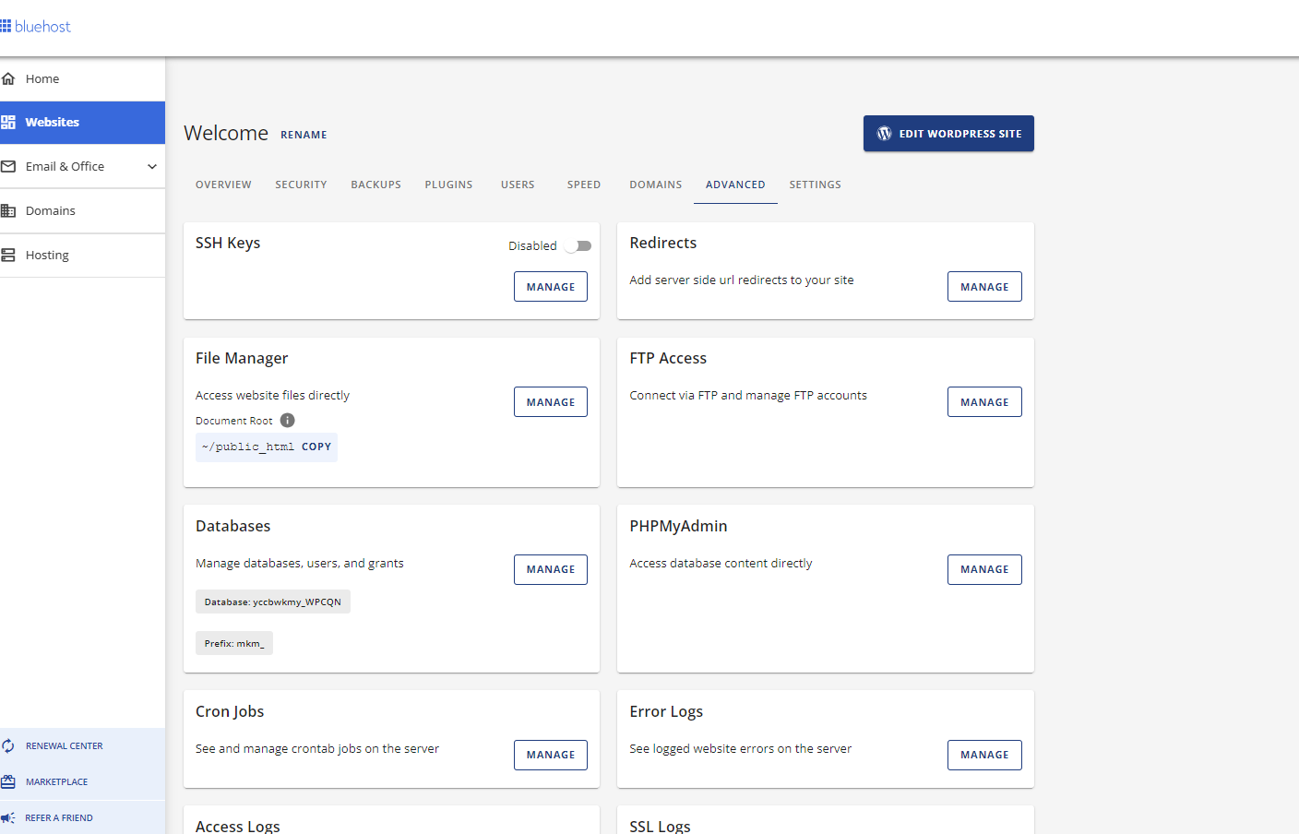Image resolution: width=1299 pixels, height=834 pixels.
Task: Select the Advanced tab
Action: tap(735, 185)
